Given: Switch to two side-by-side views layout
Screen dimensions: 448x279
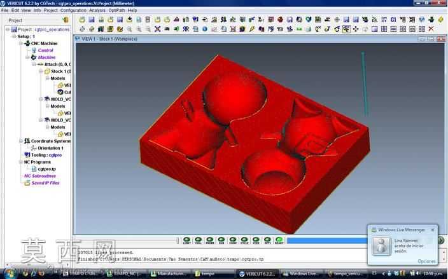Looking at the screenshot, I should [384, 29].
